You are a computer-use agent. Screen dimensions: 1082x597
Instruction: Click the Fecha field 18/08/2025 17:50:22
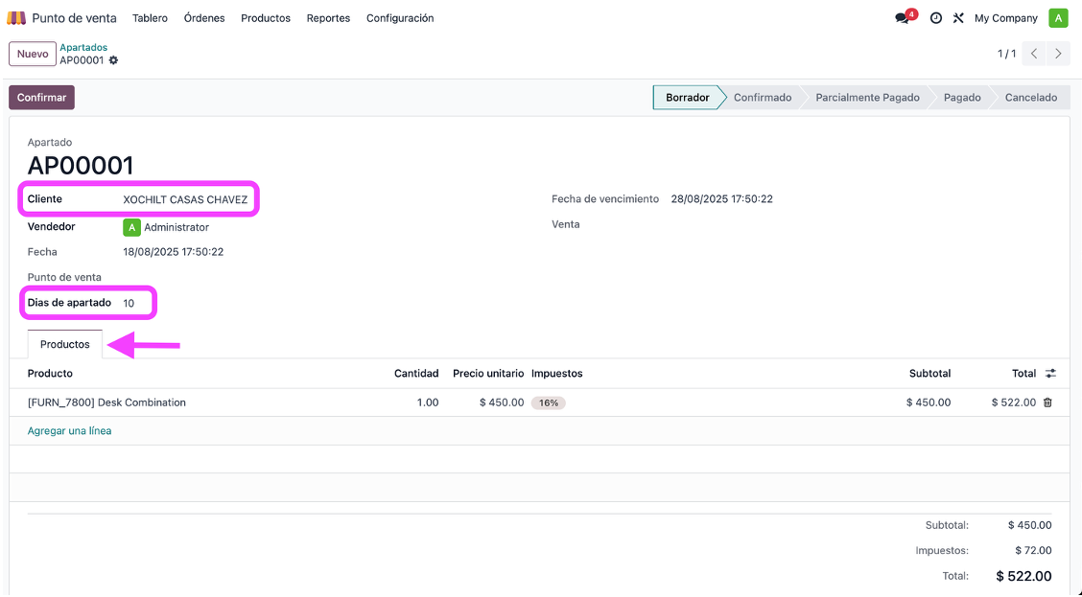tap(174, 252)
